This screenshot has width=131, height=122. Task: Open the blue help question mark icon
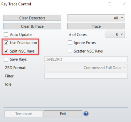[x=86, y=114]
